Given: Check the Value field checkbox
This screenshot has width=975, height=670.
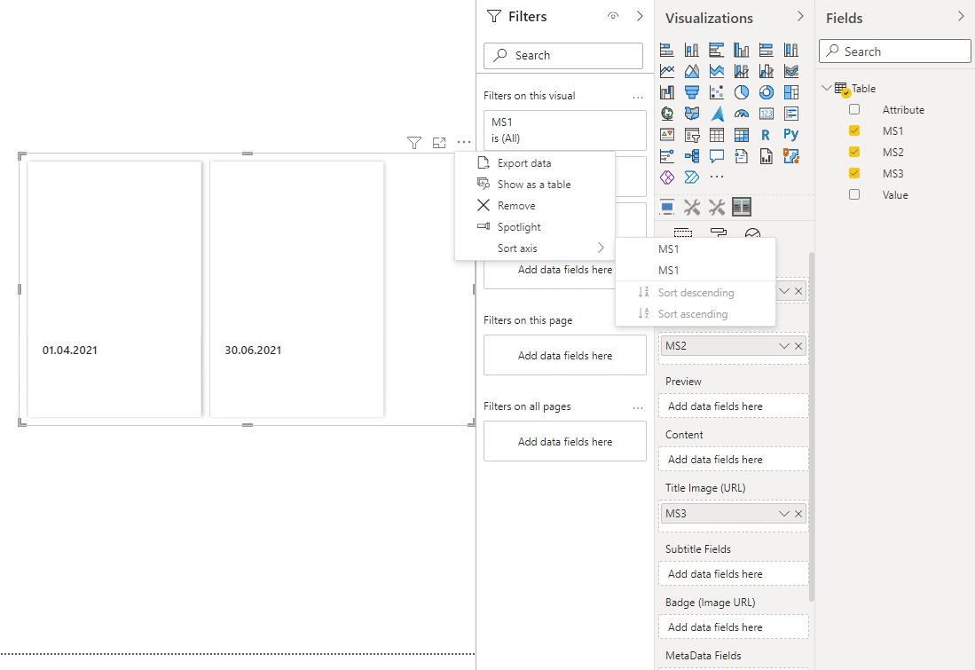Looking at the screenshot, I should click(x=854, y=194).
